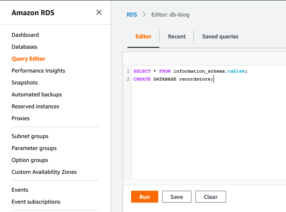The height and width of the screenshot is (212, 286).
Task: Open Automated backups
Action: [37, 94]
